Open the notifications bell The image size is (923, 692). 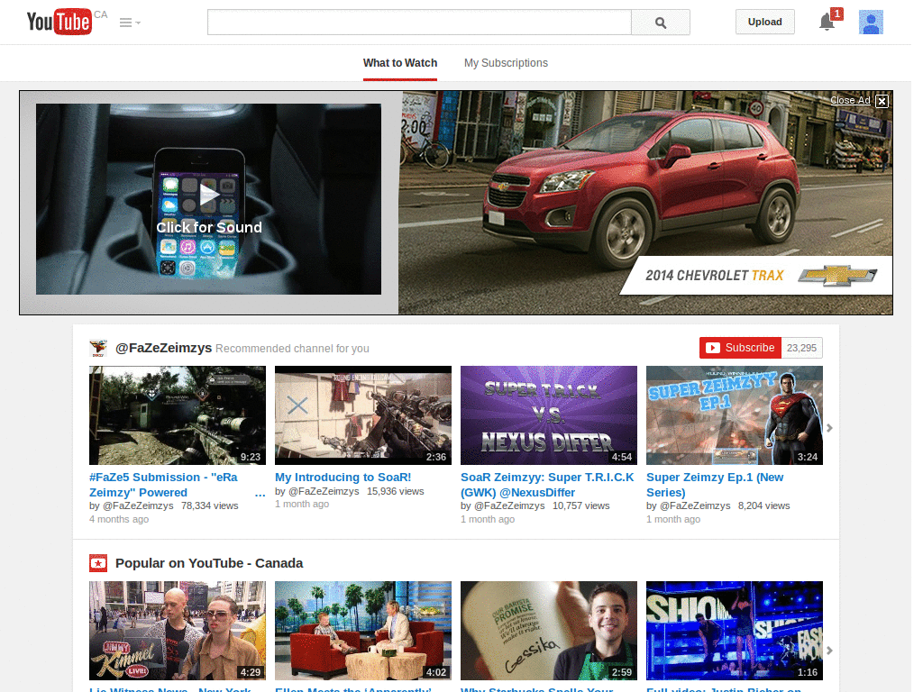tap(827, 22)
